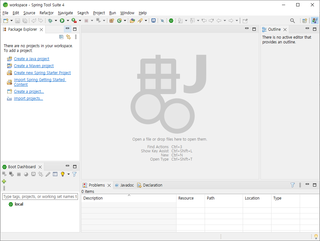The image size is (320, 241).
Task: Click the Boot Dashboard open console icon
Action: click(33, 174)
